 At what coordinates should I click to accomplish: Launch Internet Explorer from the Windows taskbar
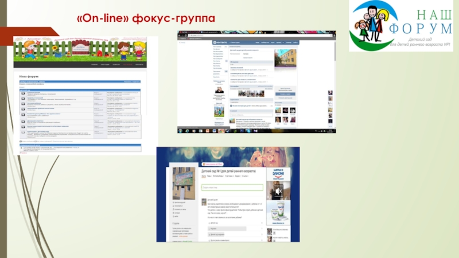[188, 131]
